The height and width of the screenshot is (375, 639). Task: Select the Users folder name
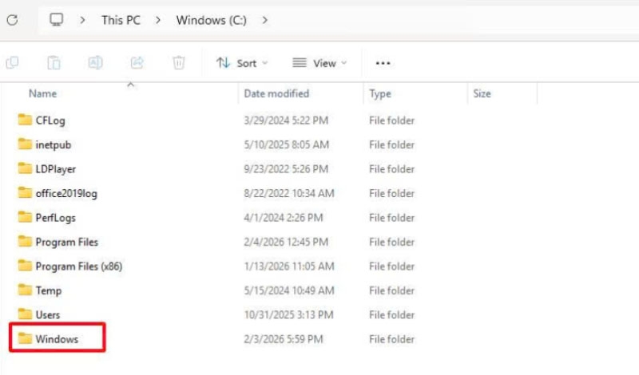[x=48, y=314]
